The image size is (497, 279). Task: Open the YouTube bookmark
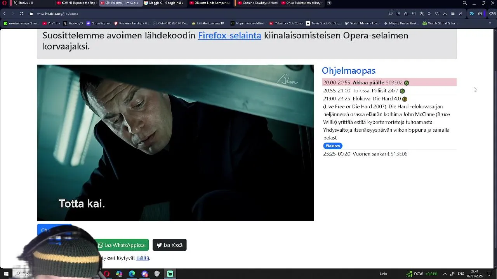pyautogui.click(x=51, y=23)
